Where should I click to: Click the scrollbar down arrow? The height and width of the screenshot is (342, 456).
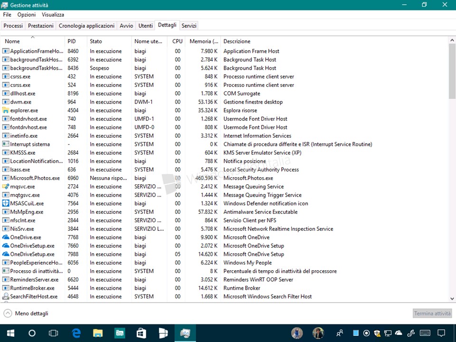(452, 298)
